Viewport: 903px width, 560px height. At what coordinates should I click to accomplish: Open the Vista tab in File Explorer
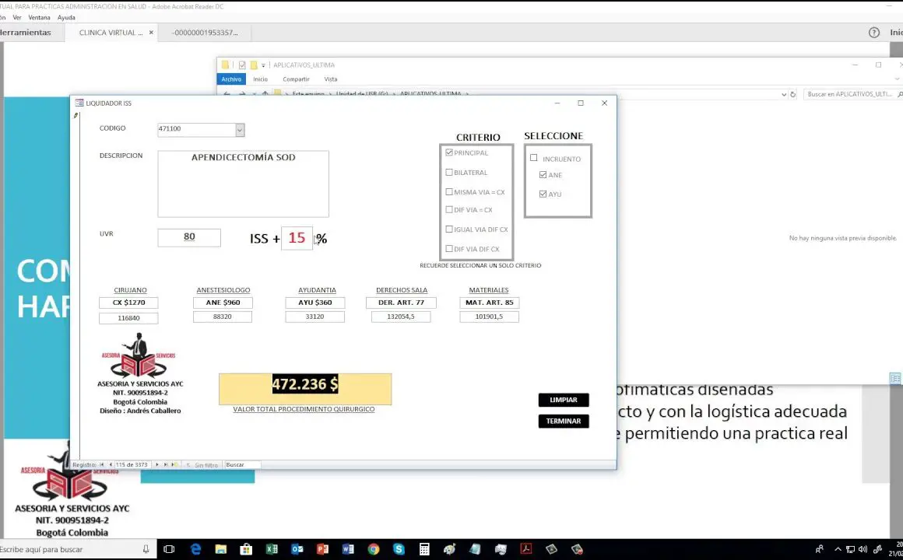pos(331,79)
